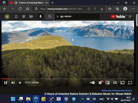Clear the search text 'nature'
This screenshot has width=138, height=103.
tap(57, 17)
